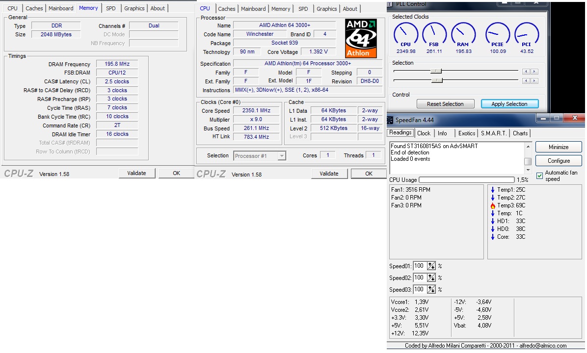This screenshot has width=587, height=353.
Task: Switch to the Charts tab in SpeedFan
Action: [520, 133]
